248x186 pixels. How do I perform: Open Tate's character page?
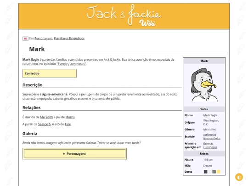[68, 124]
